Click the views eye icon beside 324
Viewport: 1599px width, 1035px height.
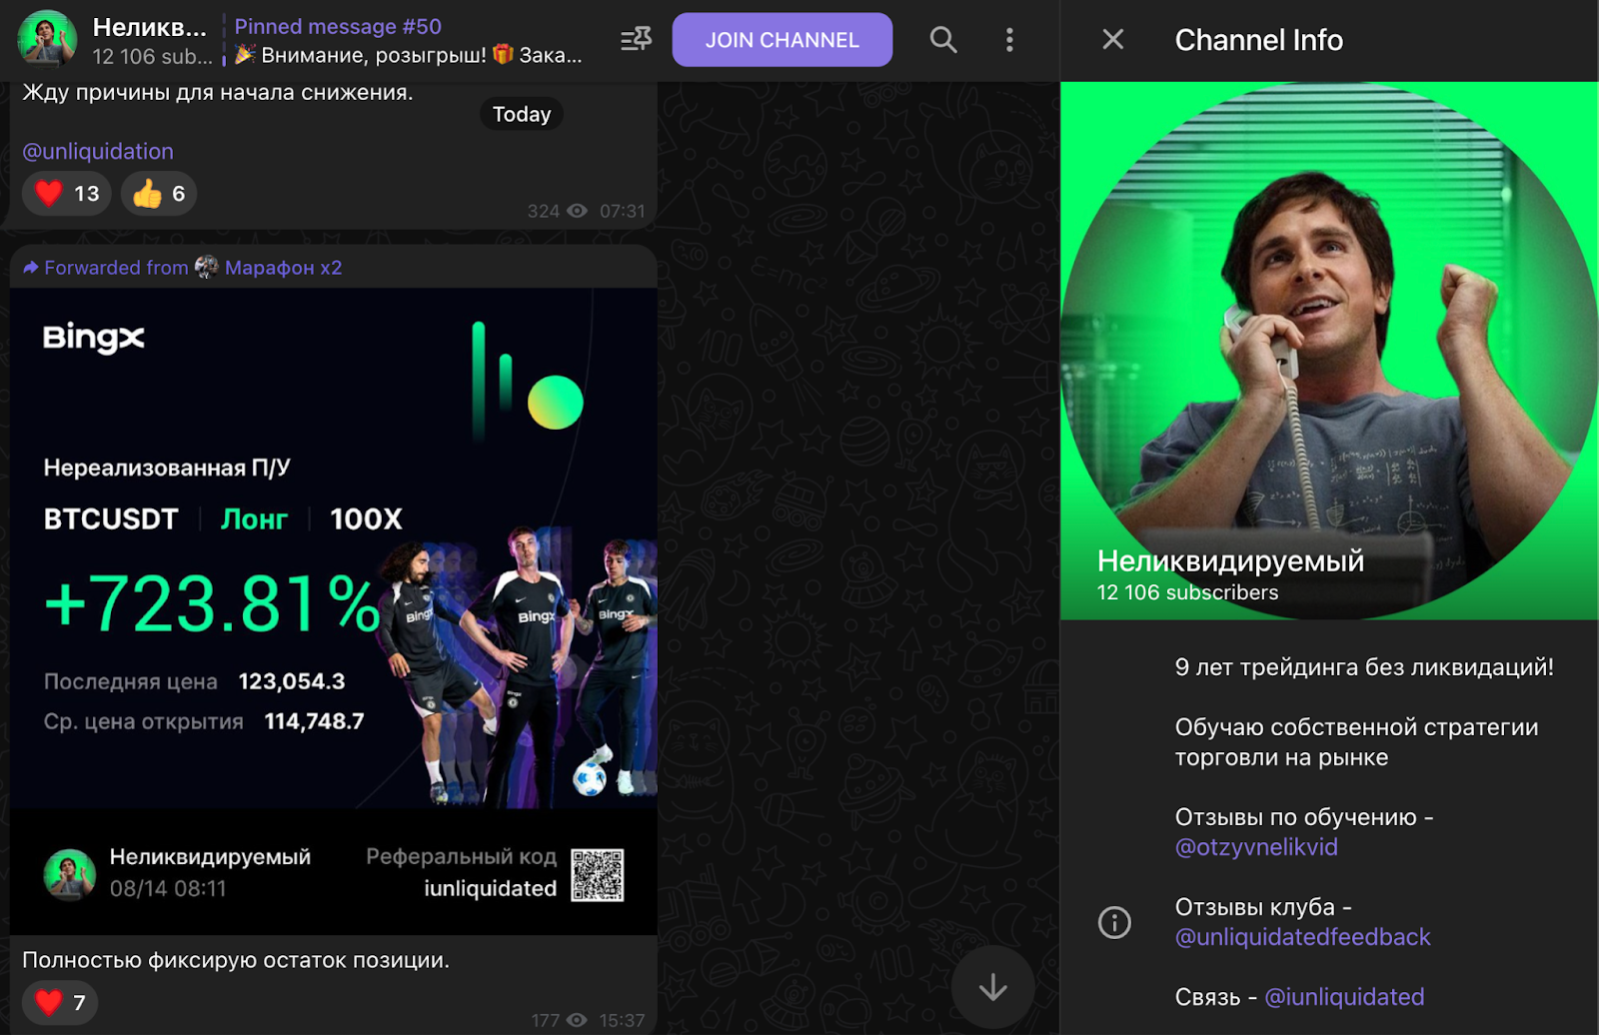577,211
